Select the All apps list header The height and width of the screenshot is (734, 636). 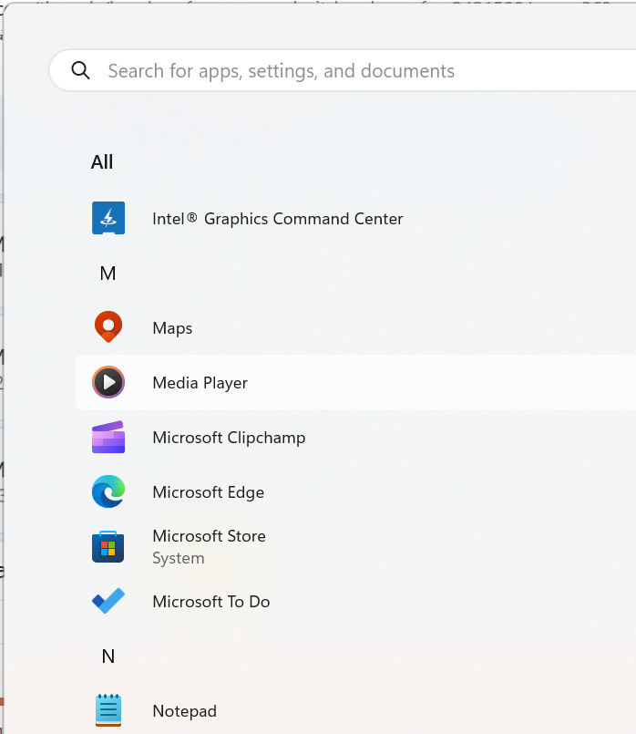point(101,161)
